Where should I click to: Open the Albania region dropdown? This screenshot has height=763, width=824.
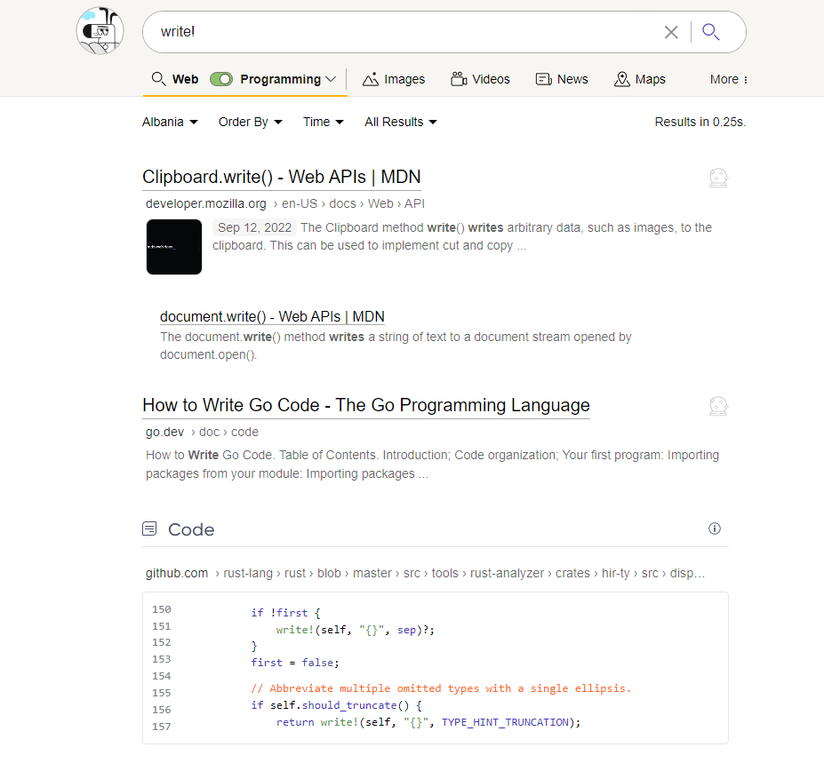169,122
